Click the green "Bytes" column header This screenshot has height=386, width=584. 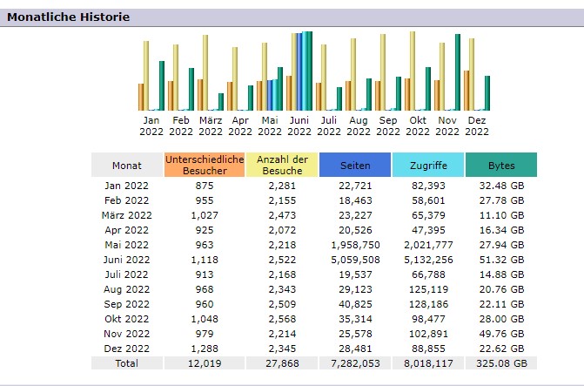click(x=501, y=165)
